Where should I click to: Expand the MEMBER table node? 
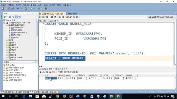(x=10, y=30)
